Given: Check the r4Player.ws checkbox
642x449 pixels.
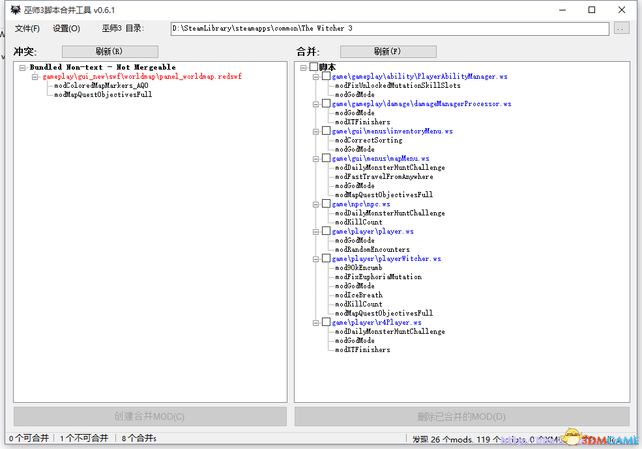Looking at the screenshot, I should (x=327, y=322).
